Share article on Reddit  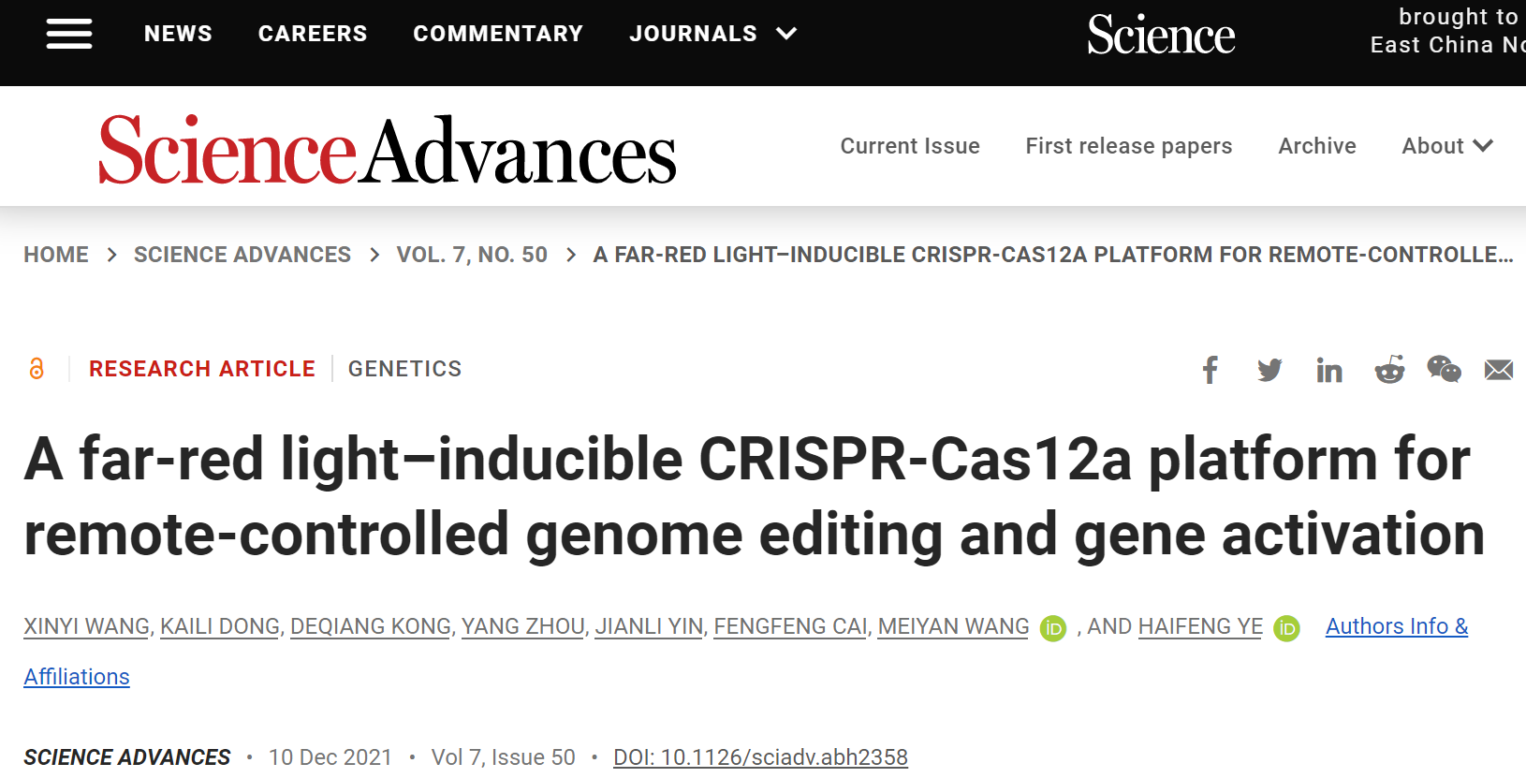point(1389,370)
